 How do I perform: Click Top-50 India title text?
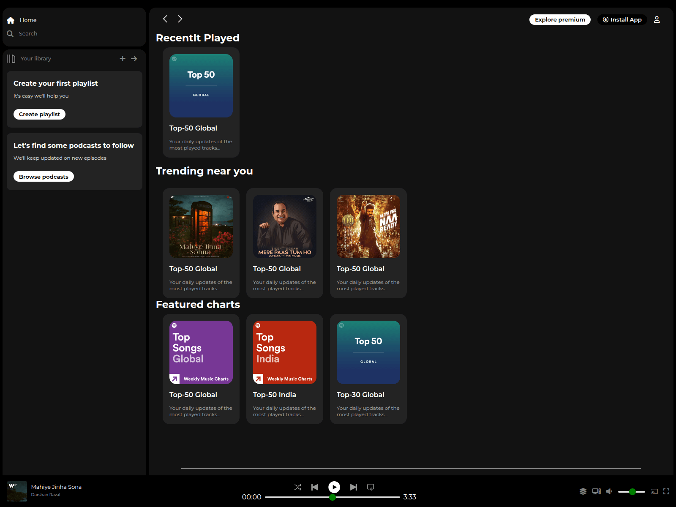pos(275,395)
